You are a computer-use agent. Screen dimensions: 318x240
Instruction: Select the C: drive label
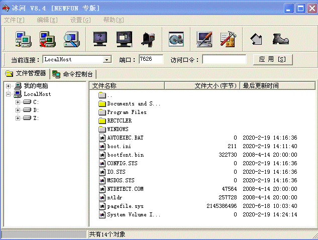36,102
